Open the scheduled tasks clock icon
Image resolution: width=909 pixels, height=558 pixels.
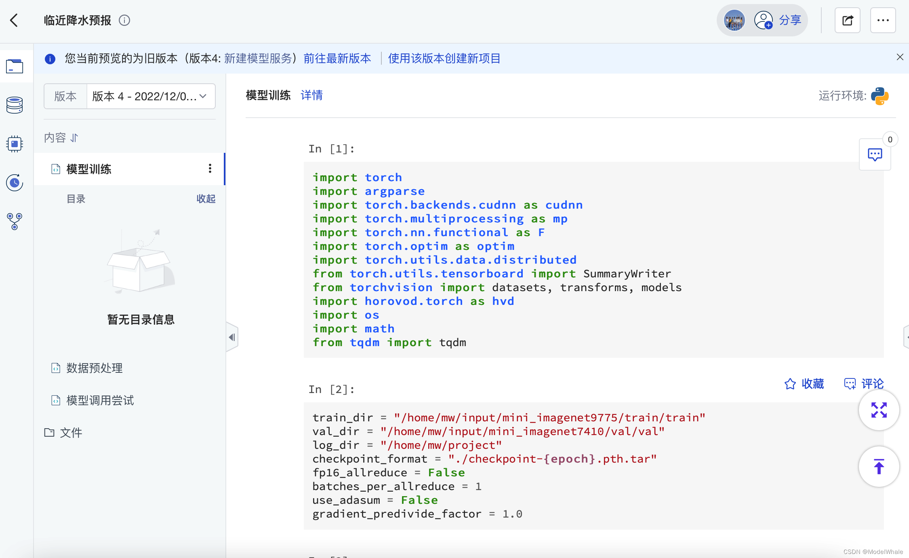click(x=15, y=183)
